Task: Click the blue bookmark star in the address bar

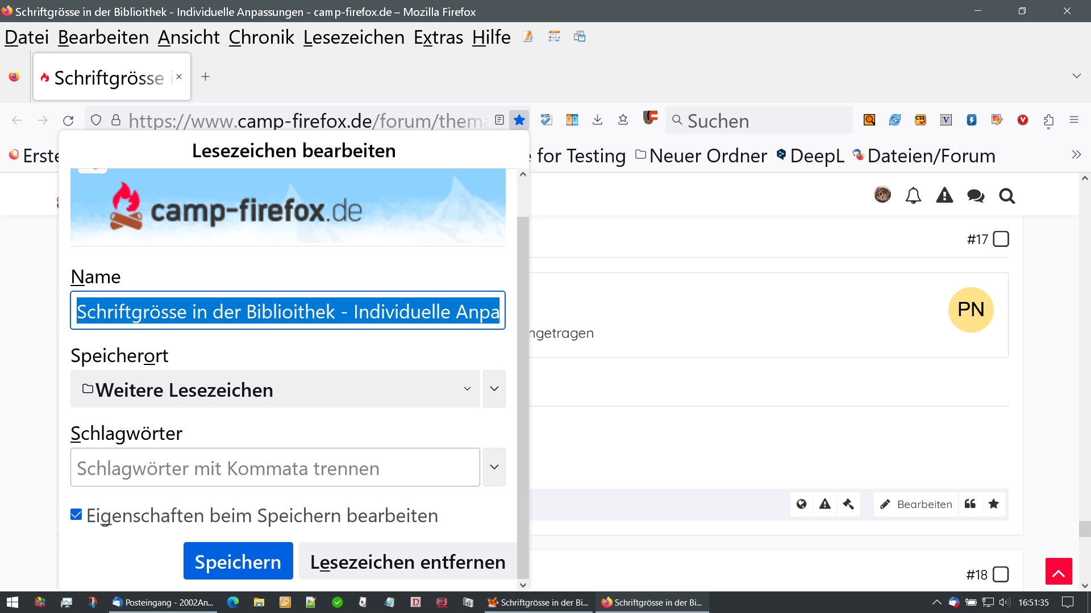Action: (519, 120)
